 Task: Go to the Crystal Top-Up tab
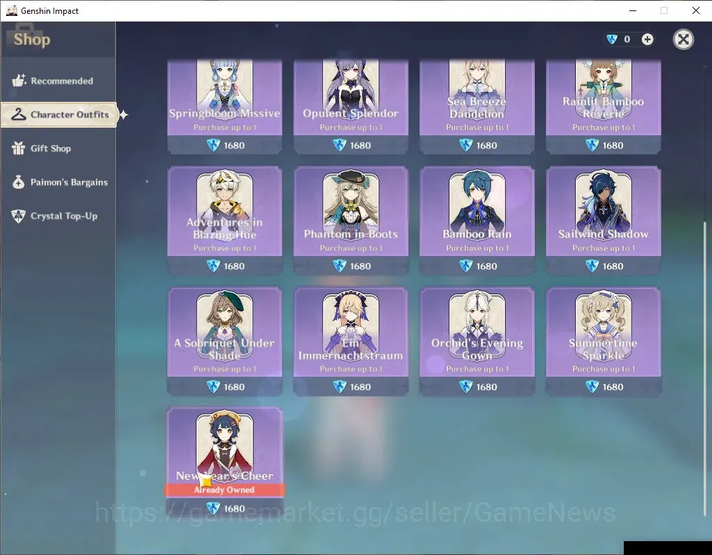pos(58,216)
